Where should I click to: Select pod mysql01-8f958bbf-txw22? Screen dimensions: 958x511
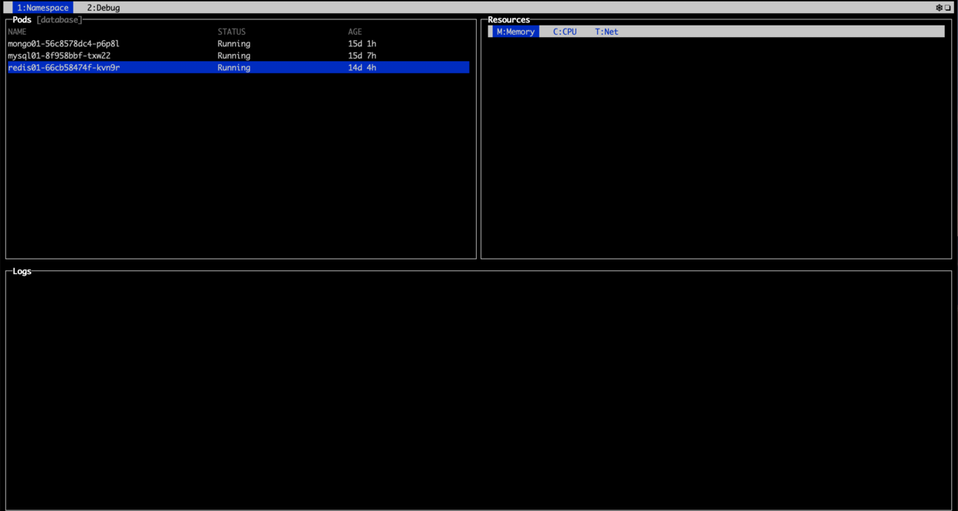[238, 56]
